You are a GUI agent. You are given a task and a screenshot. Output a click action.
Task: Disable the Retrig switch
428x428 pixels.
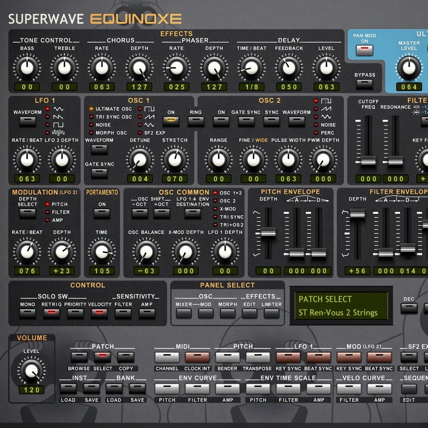tap(51, 313)
